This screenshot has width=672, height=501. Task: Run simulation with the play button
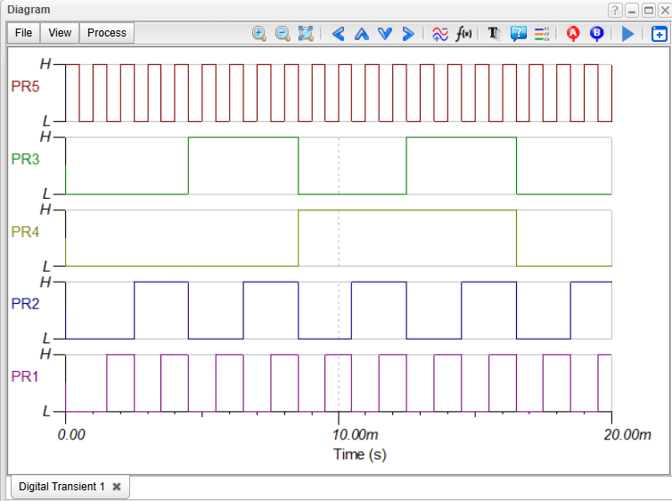(627, 33)
